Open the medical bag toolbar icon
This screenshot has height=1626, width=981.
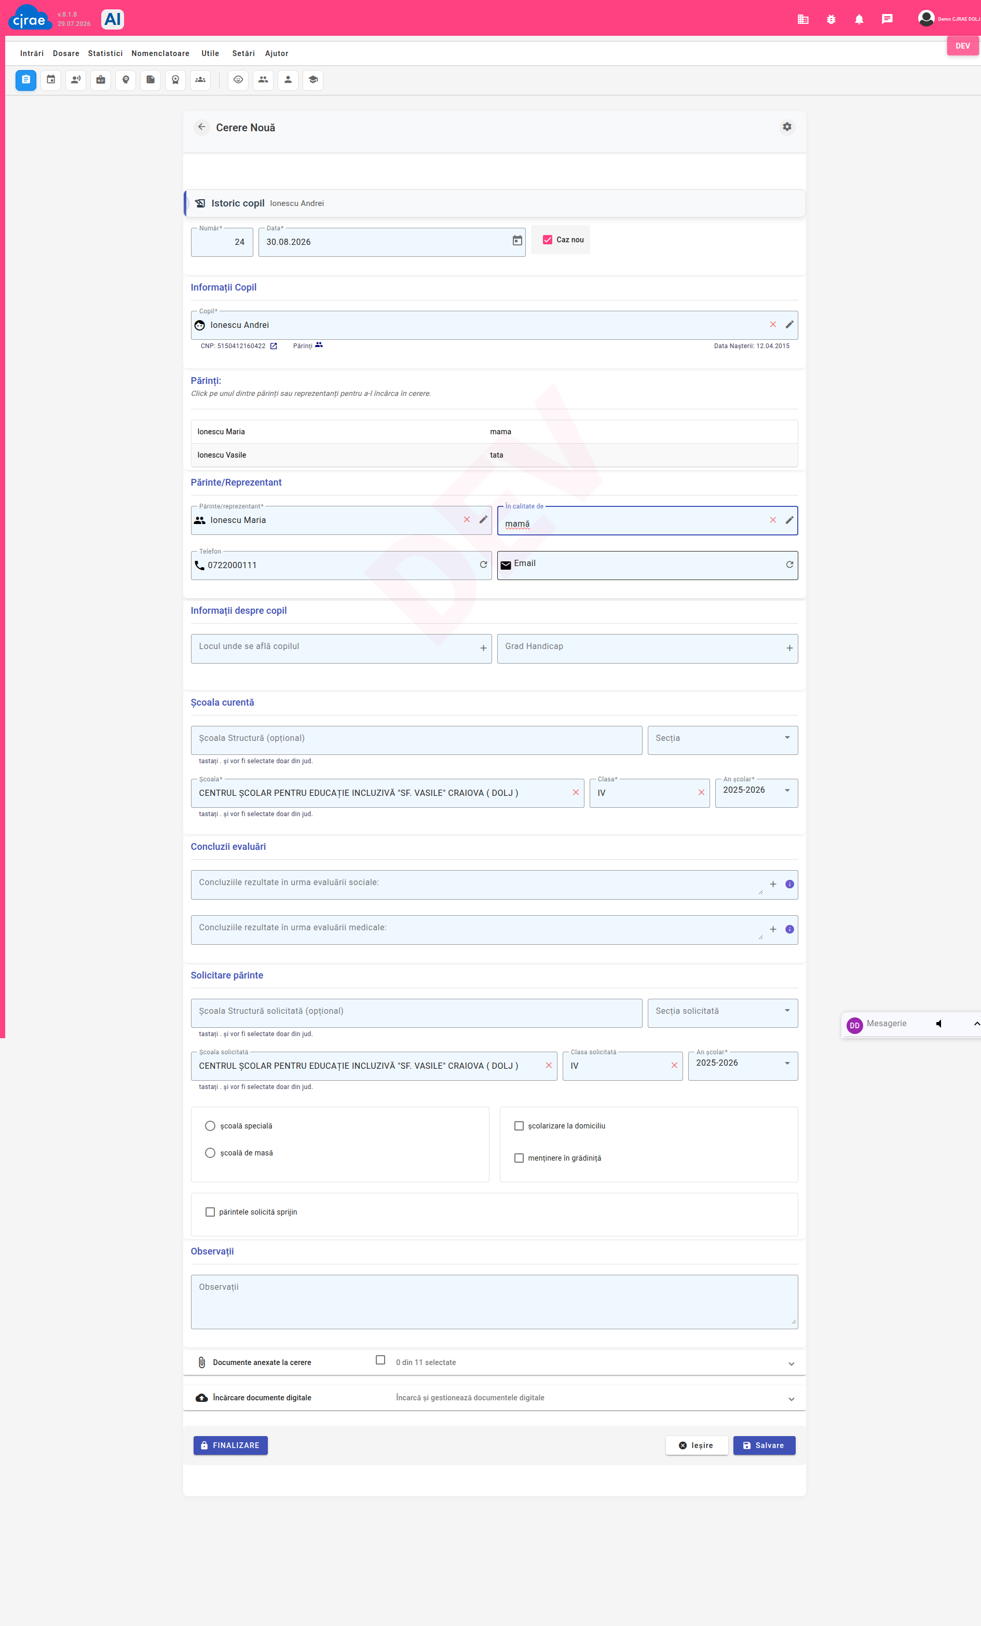click(100, 80)
